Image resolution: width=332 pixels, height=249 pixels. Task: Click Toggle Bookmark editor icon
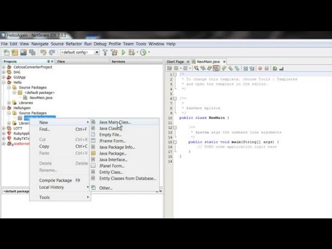(x=237, y=68)
